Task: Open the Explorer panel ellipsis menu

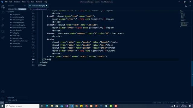Action: click(x=25, y=6)
